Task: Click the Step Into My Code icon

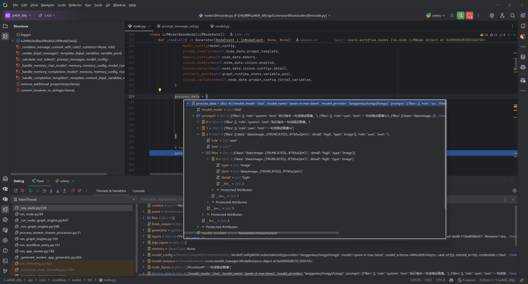Action: pos(58,191)
